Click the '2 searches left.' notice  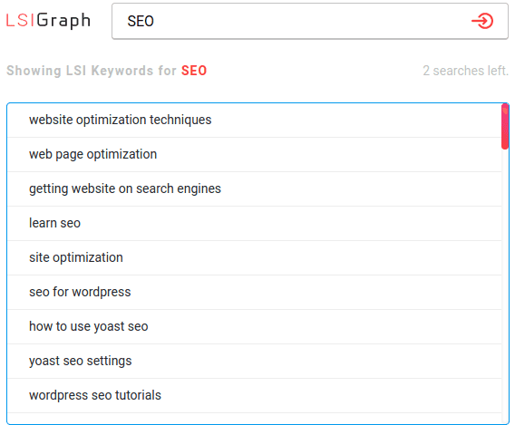[465, 71]
